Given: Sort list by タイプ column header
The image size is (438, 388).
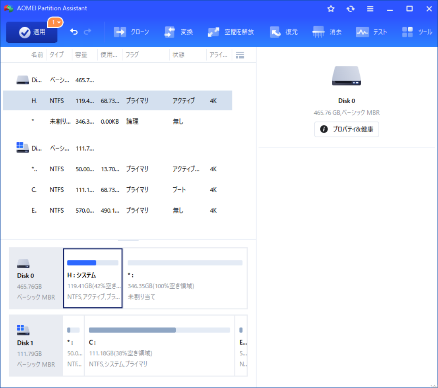Looking at the screenshot, I should coord(57,55).
